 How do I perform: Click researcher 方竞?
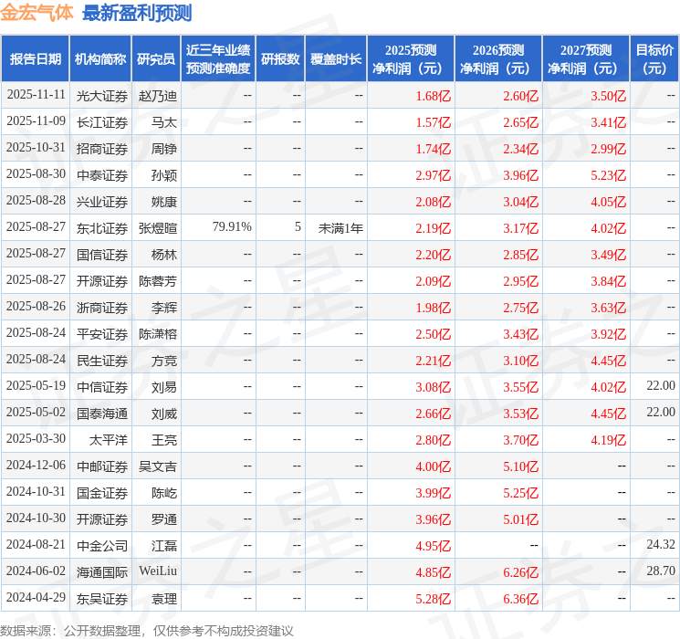pos(164,361)
